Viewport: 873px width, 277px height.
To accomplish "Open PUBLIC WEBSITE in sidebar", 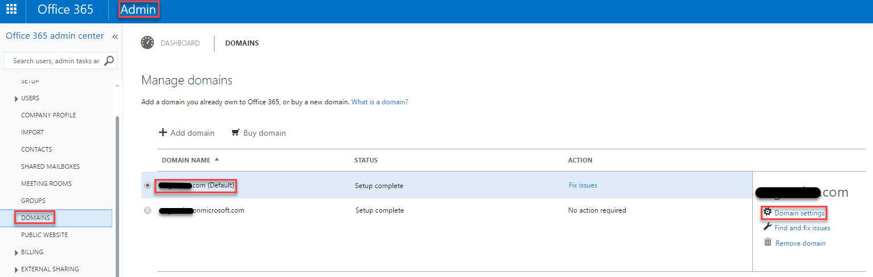I will (44, 235).
